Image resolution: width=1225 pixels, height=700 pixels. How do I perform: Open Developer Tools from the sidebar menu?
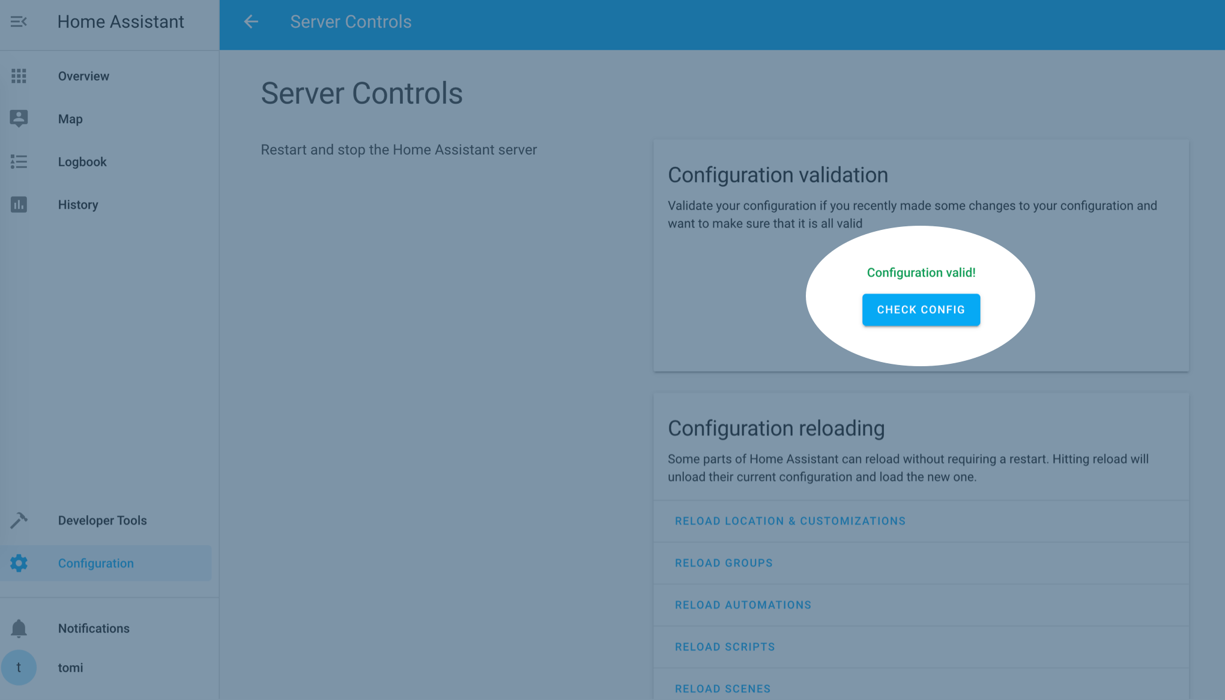point(102,520)
